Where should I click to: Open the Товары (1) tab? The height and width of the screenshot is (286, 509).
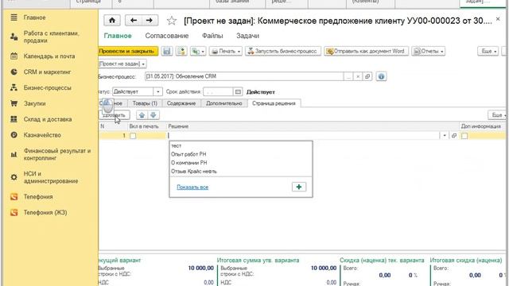145,103
